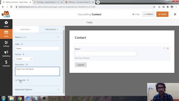Image resolution: width=179 pixels, height=101 pixels.
Task: Open OBS Studio from taskbar
Action: 44,98
